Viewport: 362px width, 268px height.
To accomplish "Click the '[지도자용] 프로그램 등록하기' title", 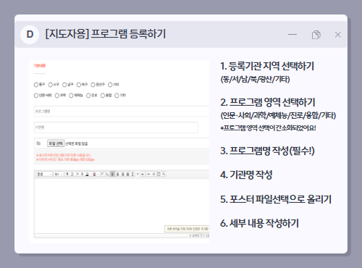I will (x=106, y=33).
